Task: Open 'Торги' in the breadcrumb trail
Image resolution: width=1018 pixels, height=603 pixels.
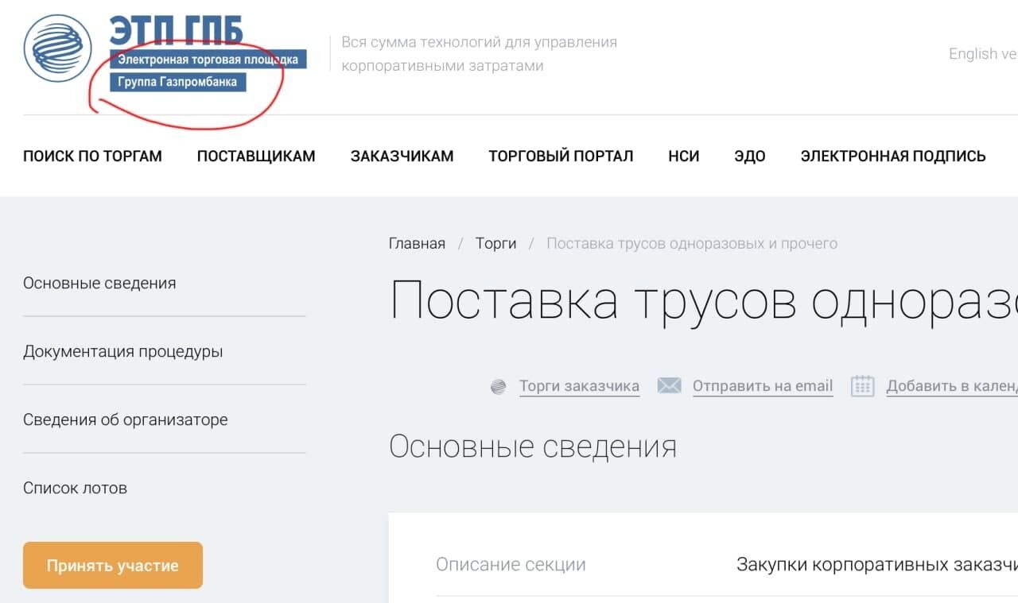Action: [x=495, y=243]
